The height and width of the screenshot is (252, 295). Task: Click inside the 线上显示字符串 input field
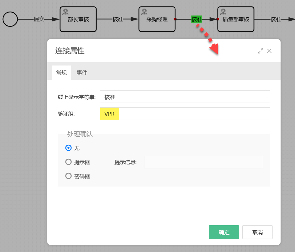tap(184, 97)
